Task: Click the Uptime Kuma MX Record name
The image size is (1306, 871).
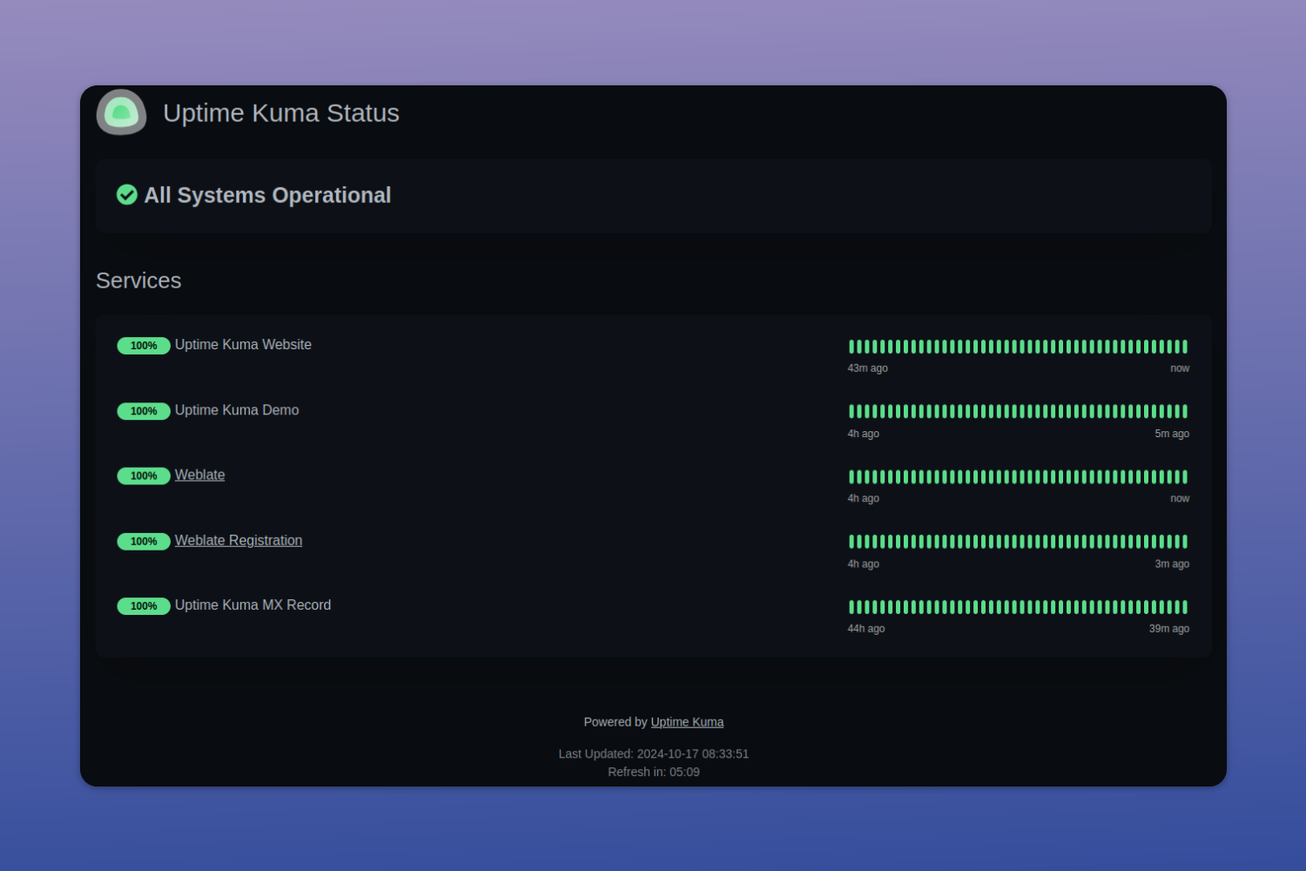Action: click(252, 605)
